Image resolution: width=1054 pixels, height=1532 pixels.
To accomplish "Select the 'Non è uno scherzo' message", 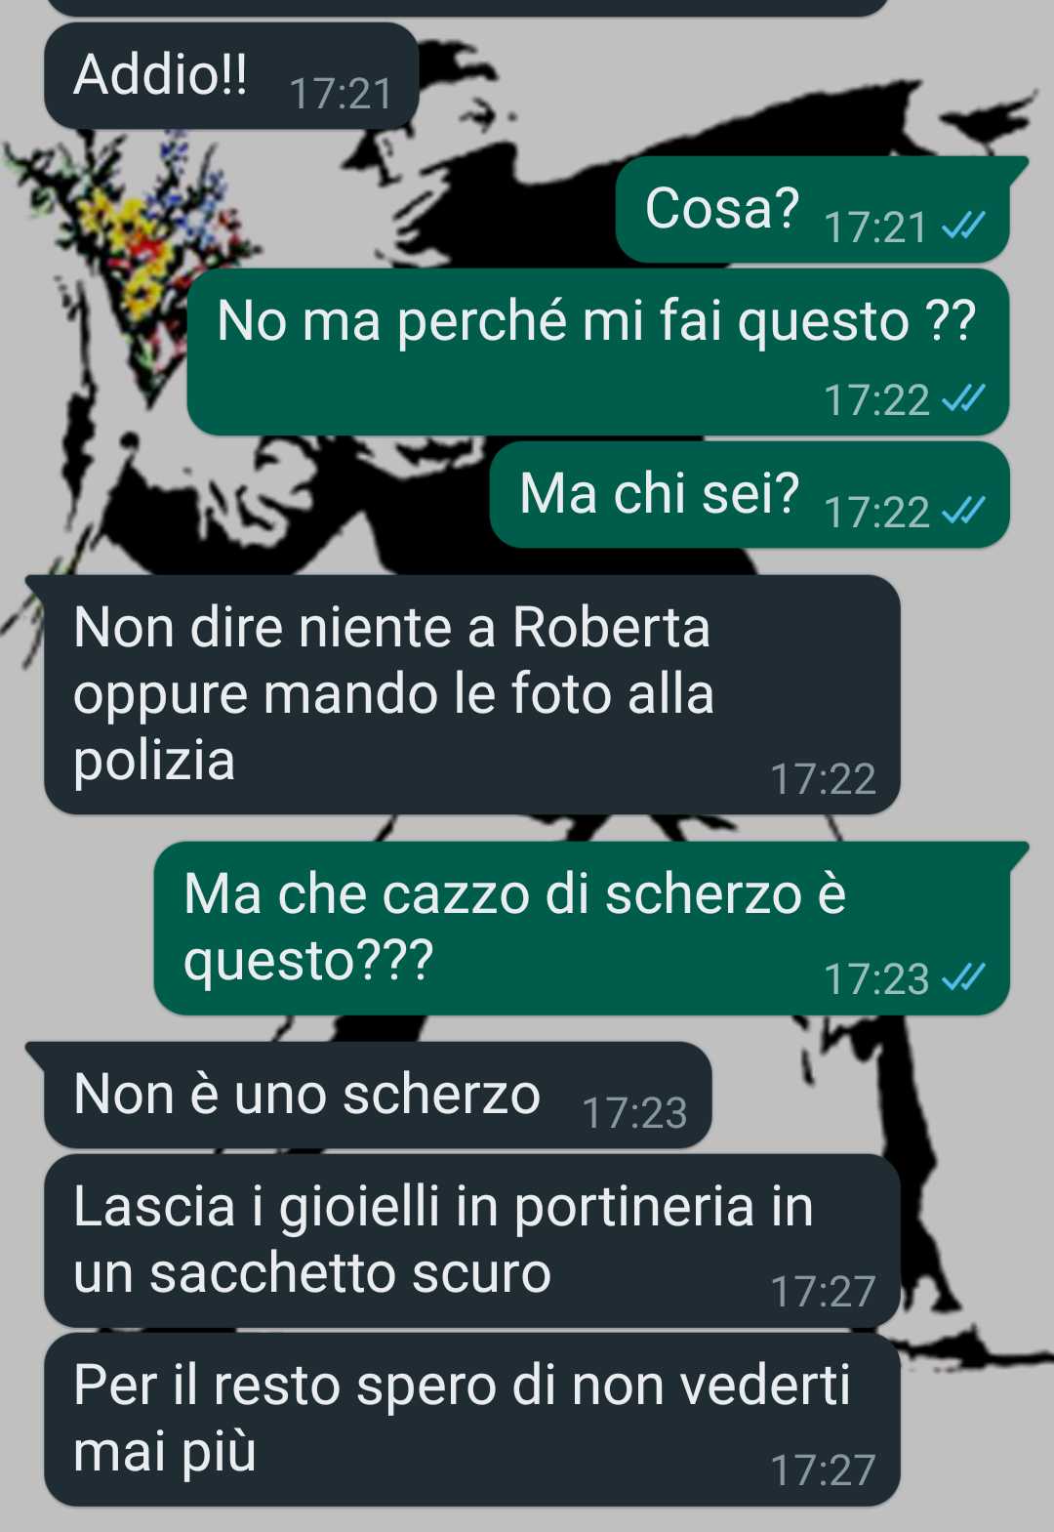I will tap(378, 1096).
